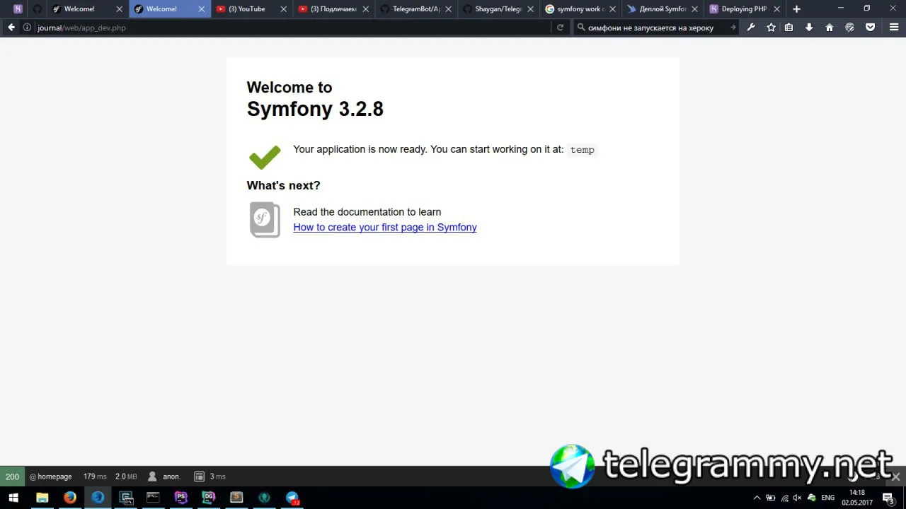Screen dimensions: 906x509
Task: Click the Symfony 3.2.8 heading
Action: (315, 109)
